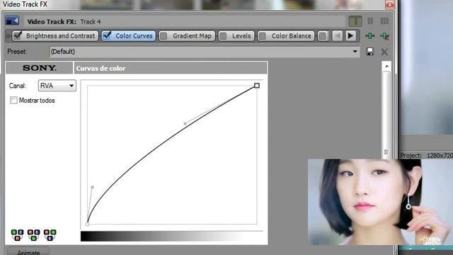Show next plug-ins with right arrow
The height and width of the screenshot is (255, 453).
tap(350, 36)
